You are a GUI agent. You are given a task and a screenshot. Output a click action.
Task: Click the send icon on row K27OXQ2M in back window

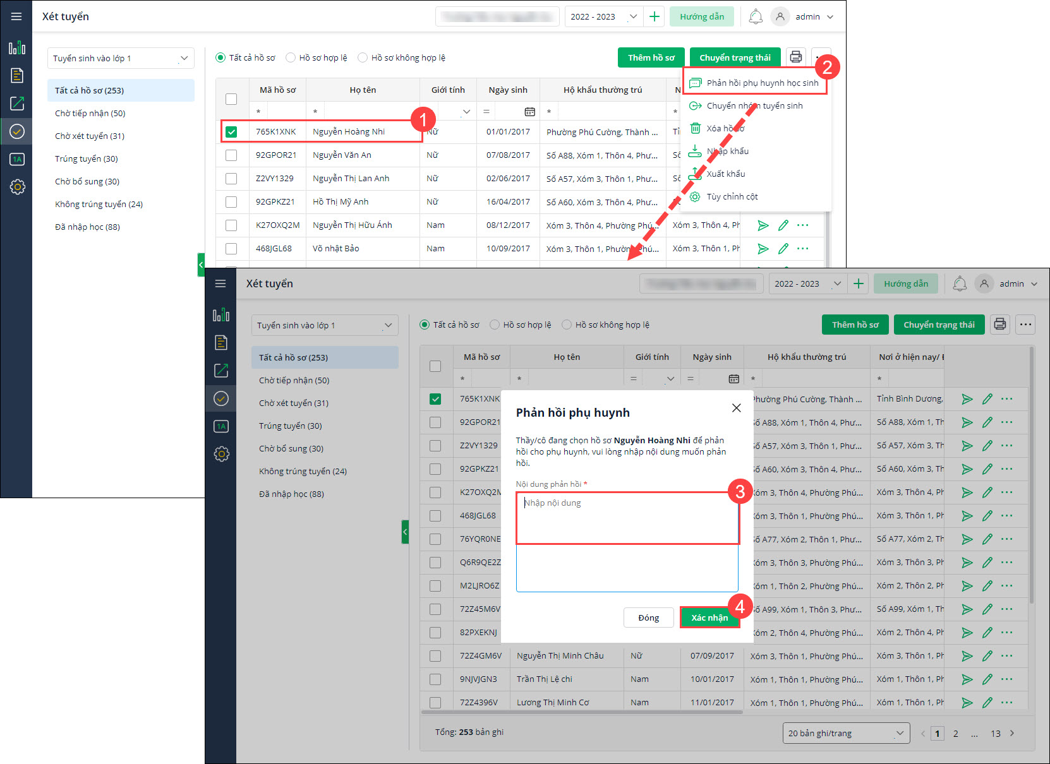tap(763, 225)
